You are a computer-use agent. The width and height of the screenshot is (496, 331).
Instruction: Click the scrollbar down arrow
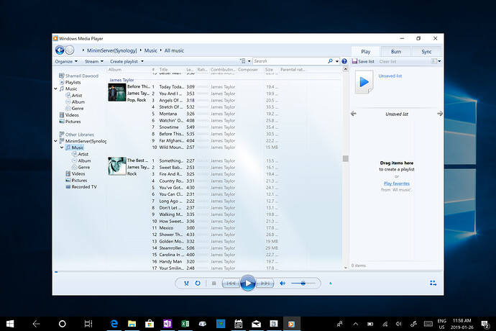click(346, 268)
